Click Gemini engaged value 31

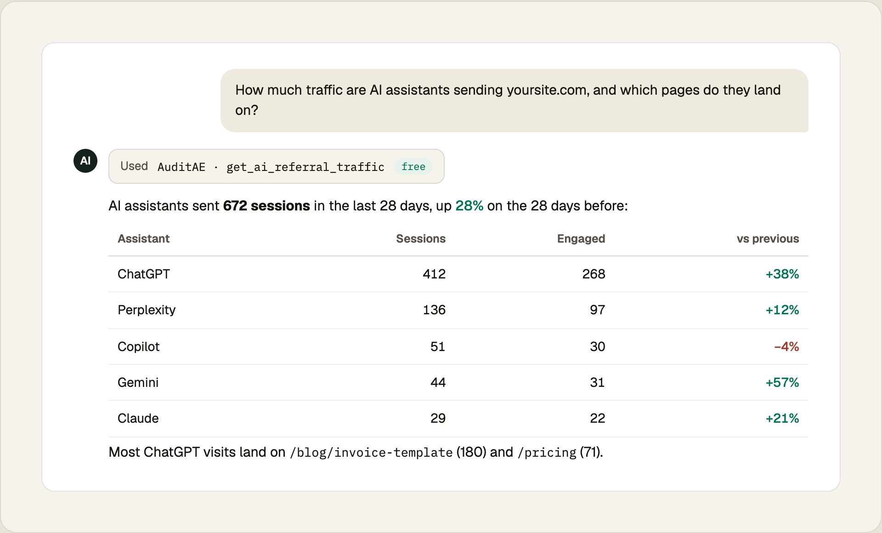click(x=598, y=383)
